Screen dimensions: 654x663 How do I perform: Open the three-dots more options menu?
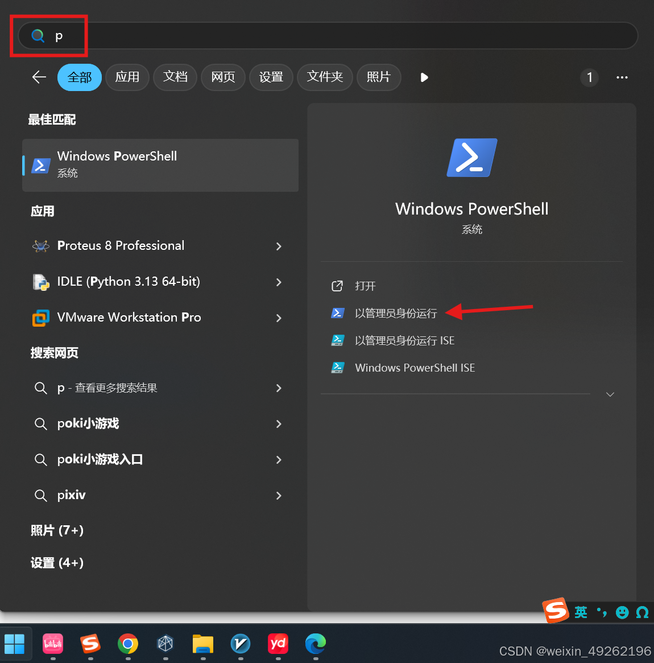click(x=622, y=77)
